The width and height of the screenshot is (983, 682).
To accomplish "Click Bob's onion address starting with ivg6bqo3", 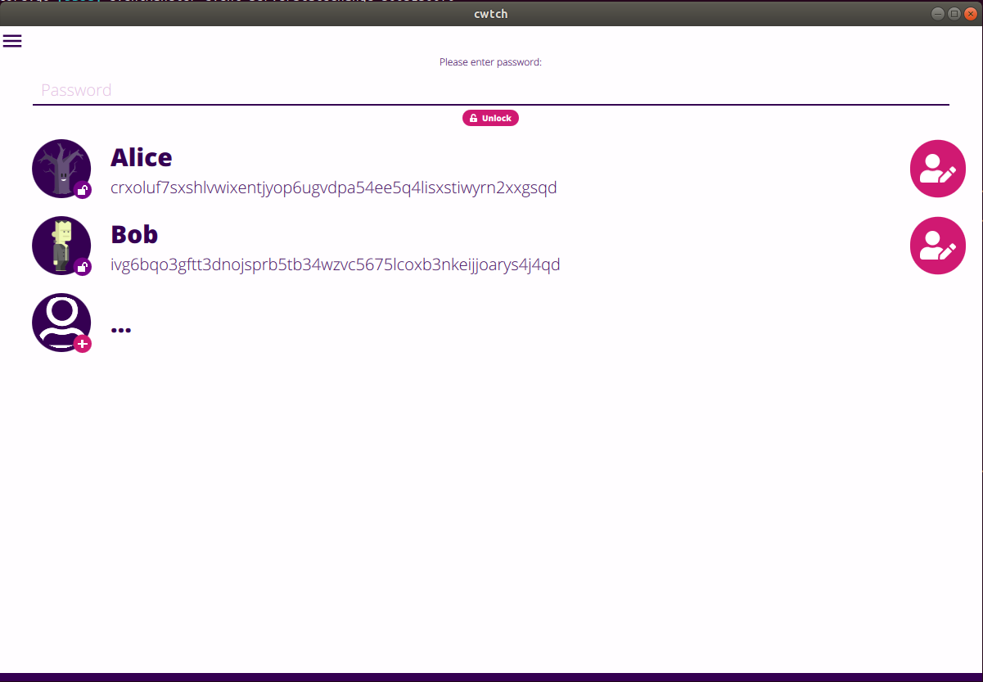I will tap(336, 264).
